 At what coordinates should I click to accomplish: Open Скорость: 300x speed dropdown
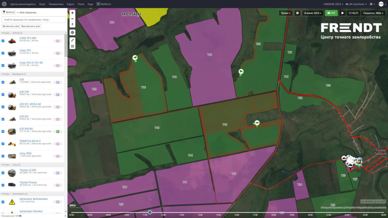[x=373, y=13]
